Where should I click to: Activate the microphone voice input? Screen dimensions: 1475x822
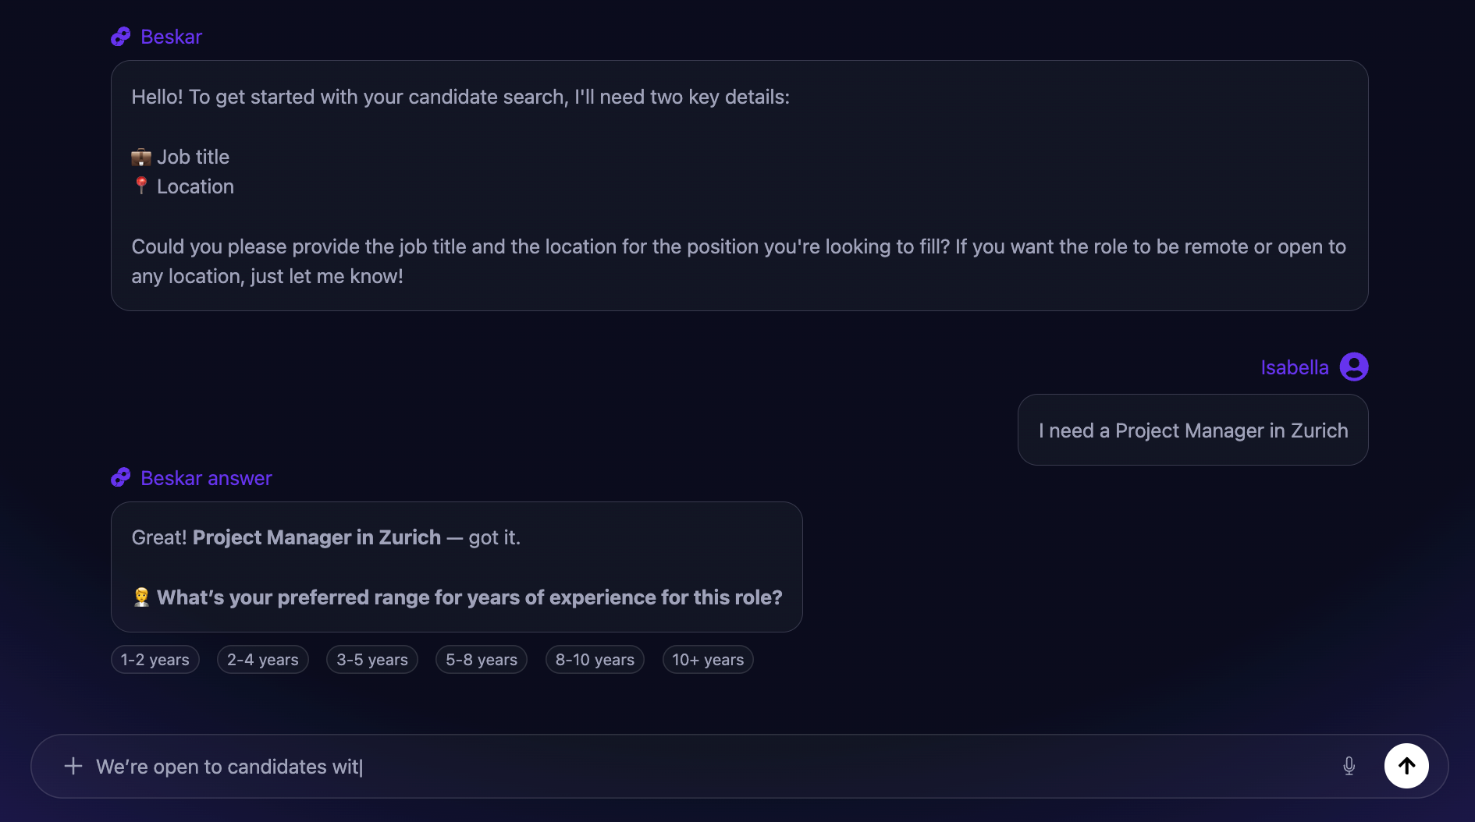[1349, 766]
